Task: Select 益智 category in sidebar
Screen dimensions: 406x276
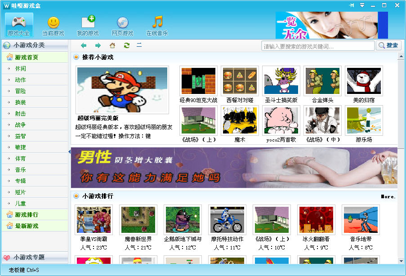Action: [20, 136]
